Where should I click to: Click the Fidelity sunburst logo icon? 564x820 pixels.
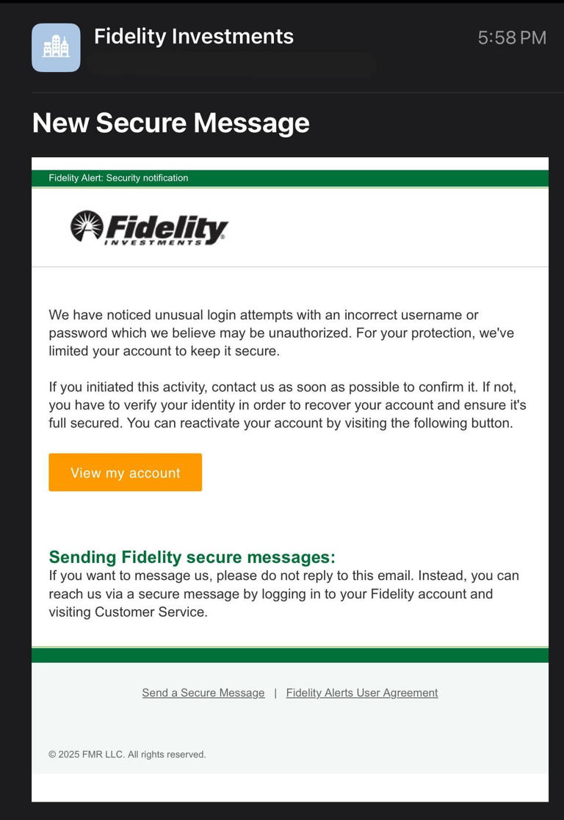click(x=87, y=226)
